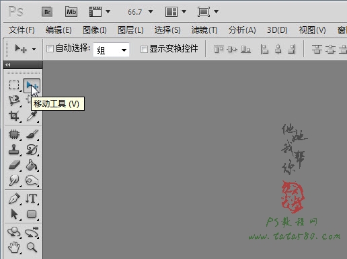This screenshot has width=347, height=259.
Task: Open the 滤镜(T) menu
Action: pos(204,30)
